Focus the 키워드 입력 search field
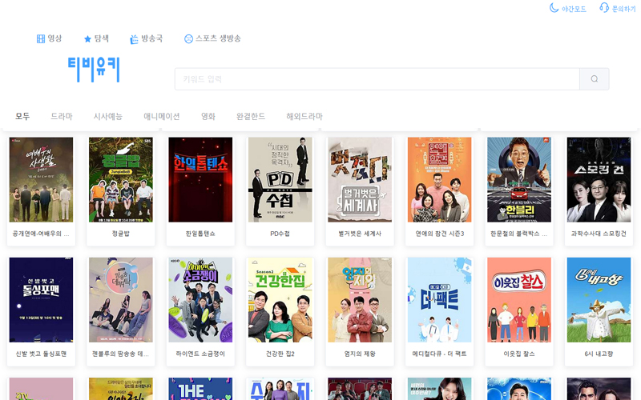This screenshot has height=400, width=641. (377, 78)
